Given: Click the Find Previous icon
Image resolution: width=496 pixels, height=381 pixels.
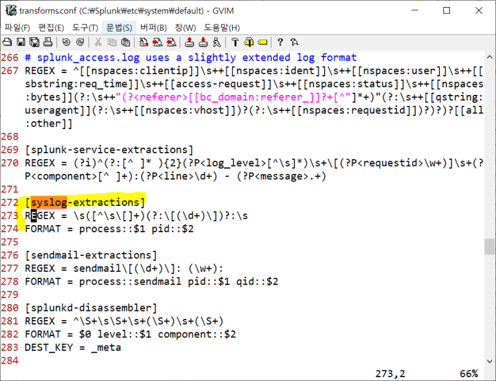Looking at the screenshot, I should 171,42.
